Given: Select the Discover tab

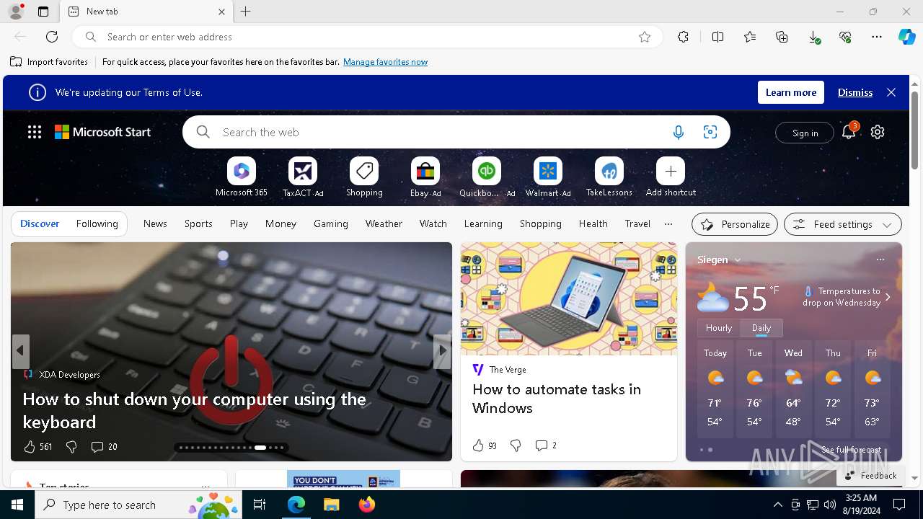Looking at the screenshot, I should point(40,224).
